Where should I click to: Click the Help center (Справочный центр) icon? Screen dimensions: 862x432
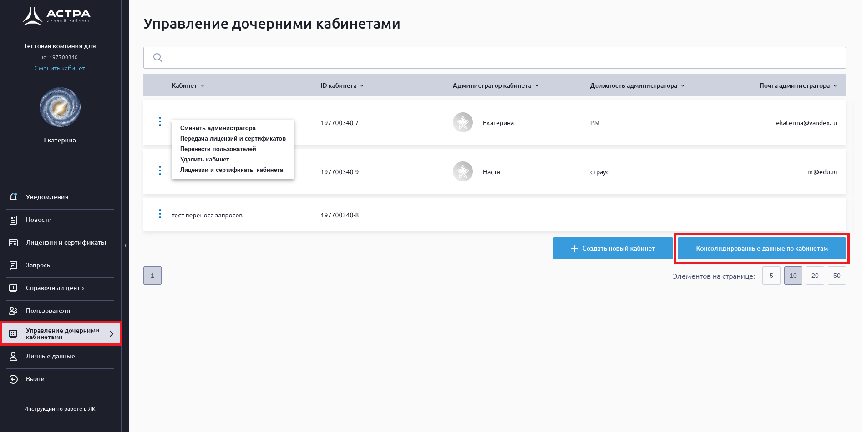pyautogui.click(x=13, y=288)
